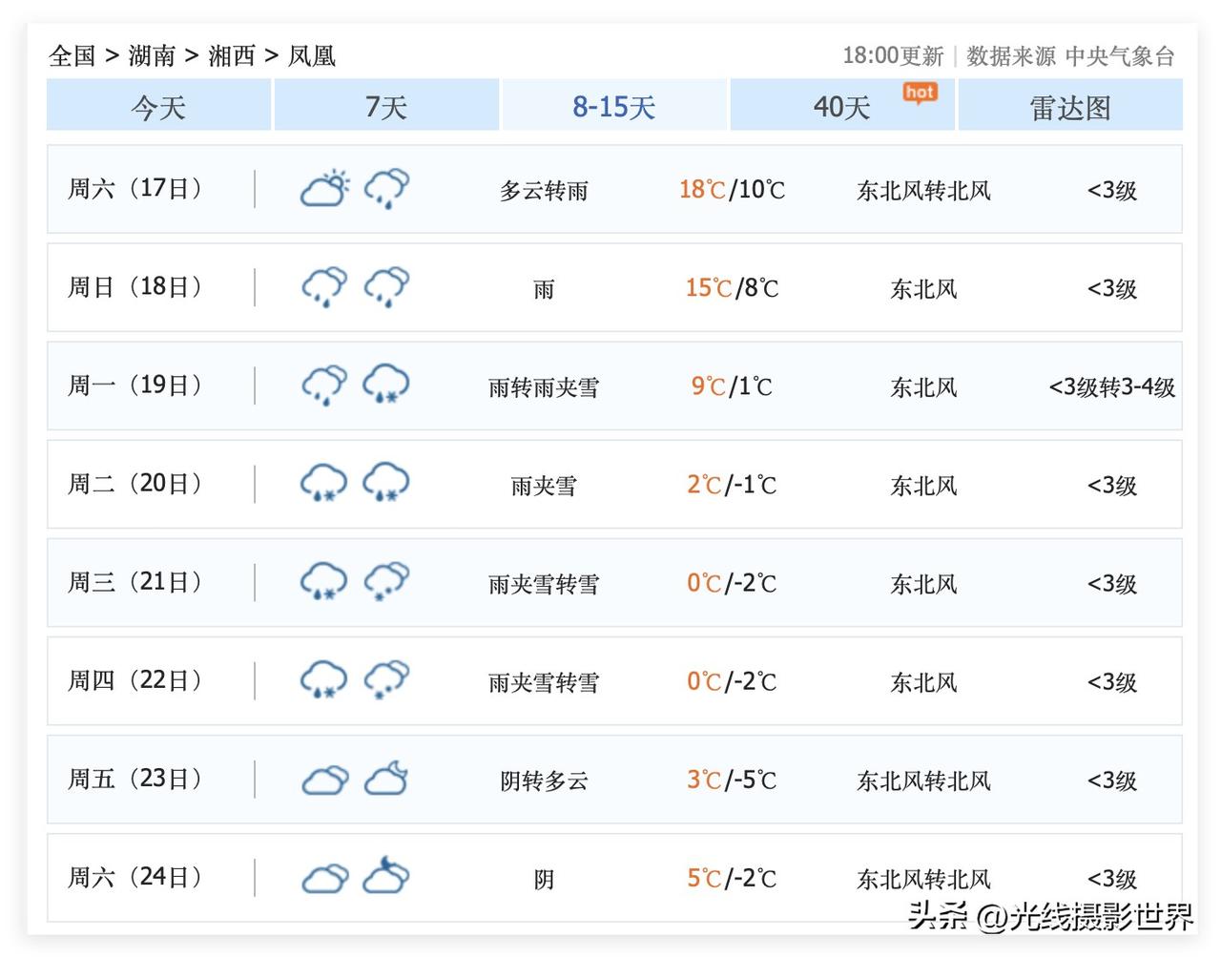Screen dimensions: 1221x958
Task: Click the cloudy-night icon for Friday 23rd
Action: 386,779
